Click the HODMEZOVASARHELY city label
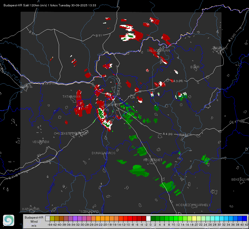This screenshot has width=249, height=229. coord(193,205)
